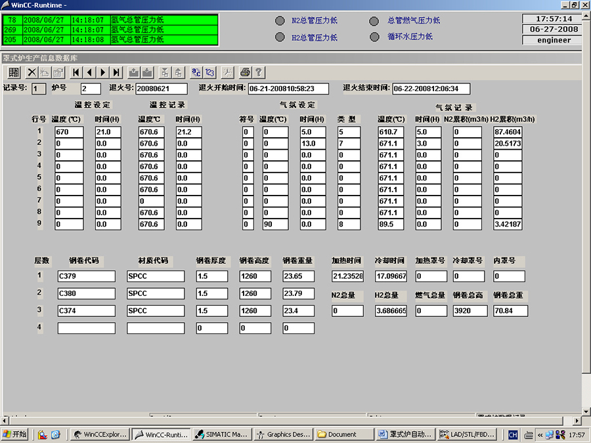Click the '123' numeric toolbar icon
Image resolution: width=591 pixels, height=443 pixels.
pyautogui.click(x=209, y=72)
